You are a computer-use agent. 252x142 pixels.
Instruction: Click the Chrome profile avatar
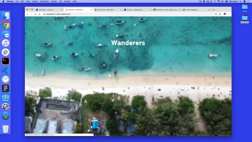[225, 14]
